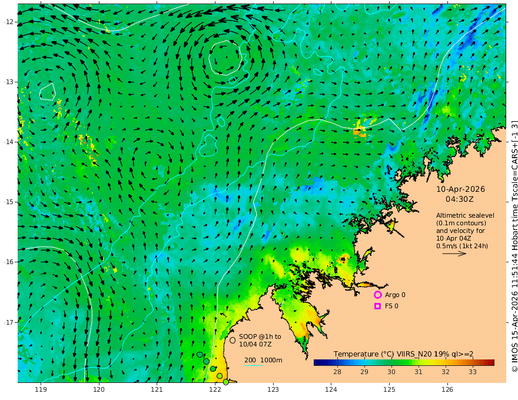Click colorbar tick label 32
518x400 pixels.
pyautogui.click(x=446, y=372)
